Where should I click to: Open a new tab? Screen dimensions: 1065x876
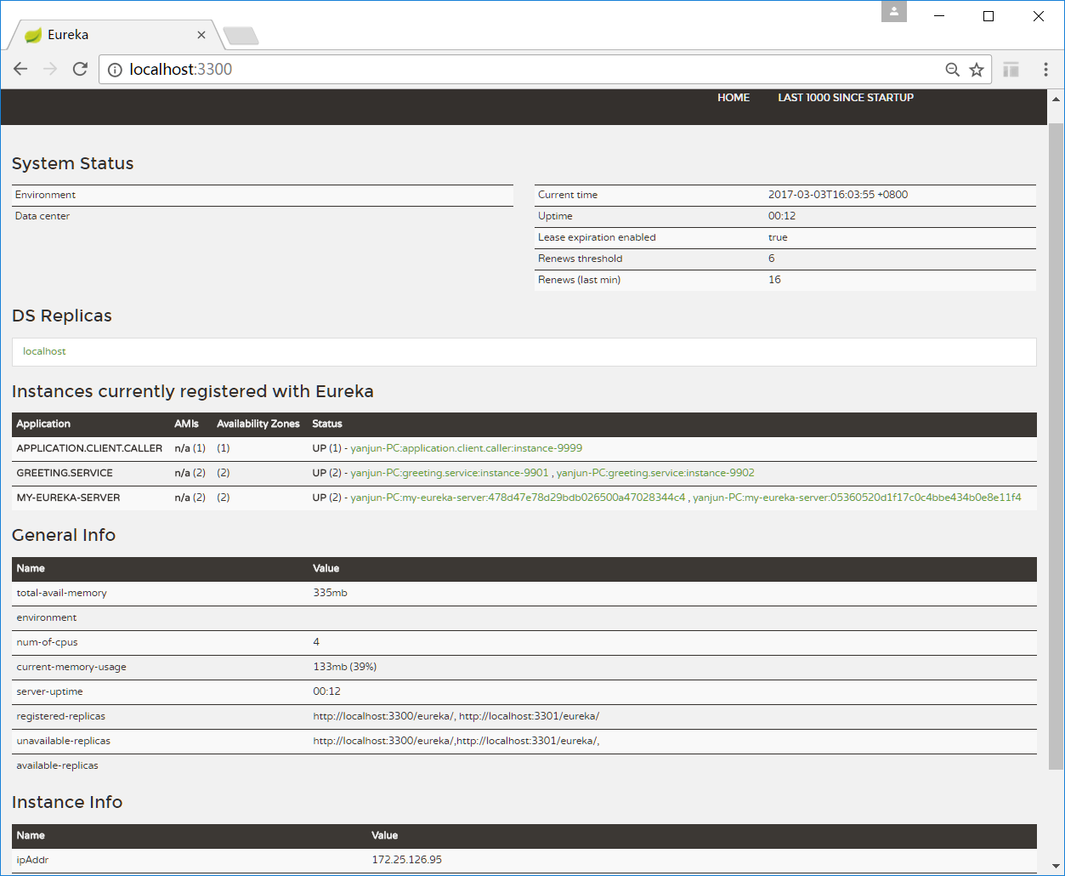click(x=241, y=36)
